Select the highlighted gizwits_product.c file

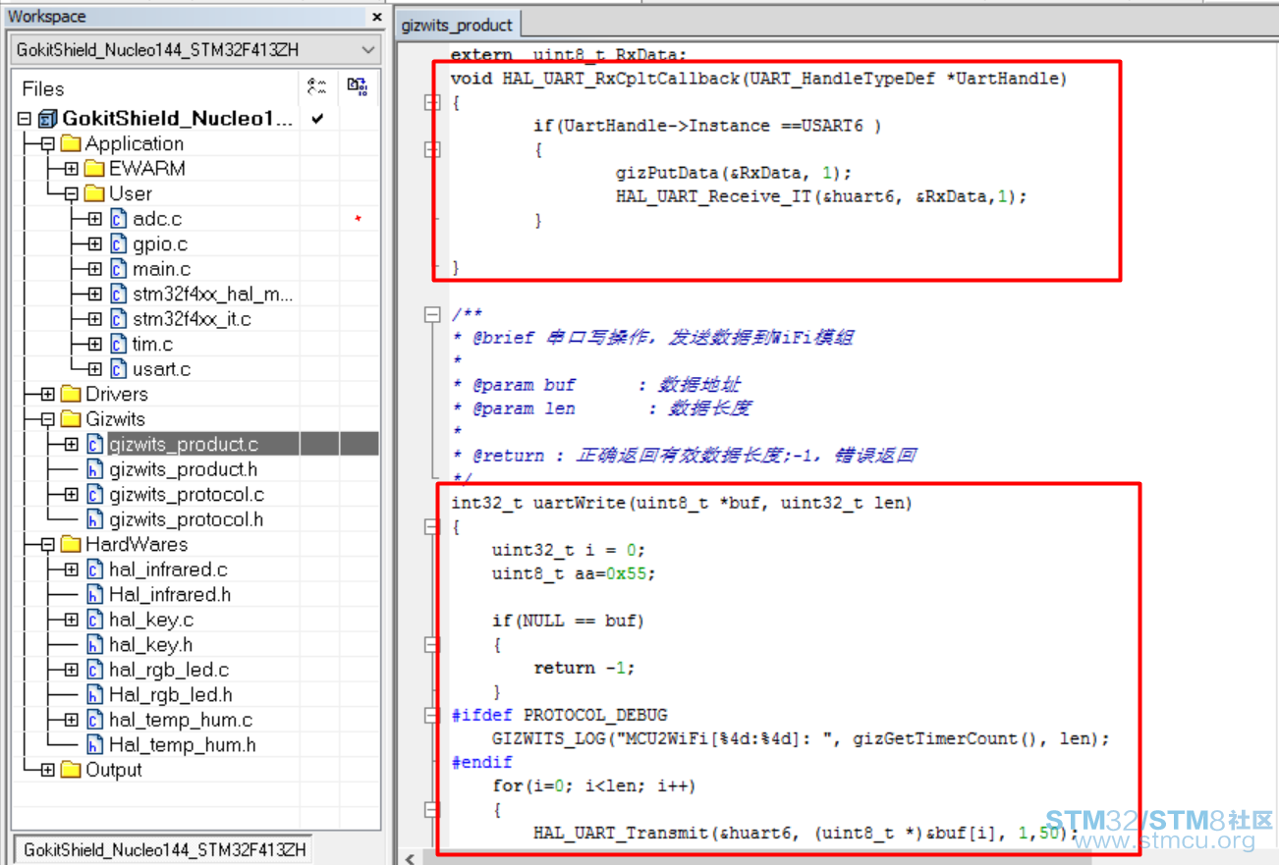(x=184, y=445)
